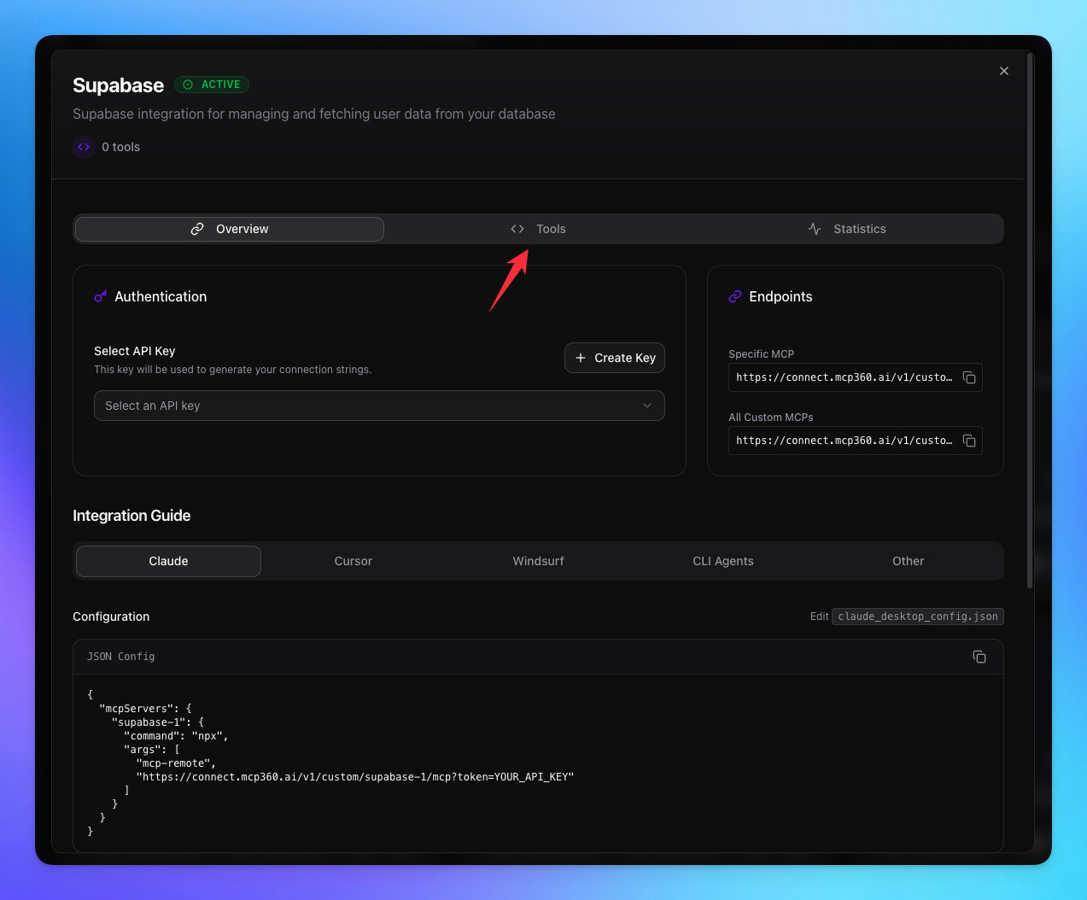Click the purple tools badge icon
This screenshot has width=1087, height=900.
[83, 147]
